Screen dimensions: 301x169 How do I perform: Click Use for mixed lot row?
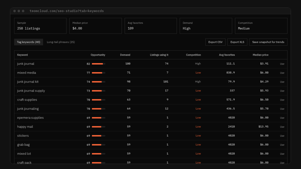point(282,154)
